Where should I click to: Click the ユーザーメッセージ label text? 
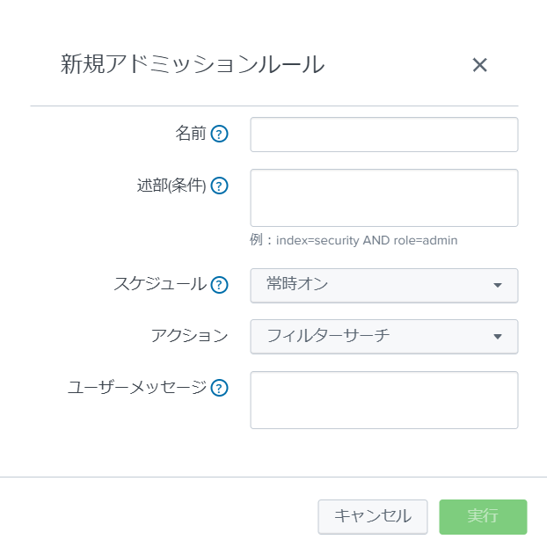click(136, 387)
